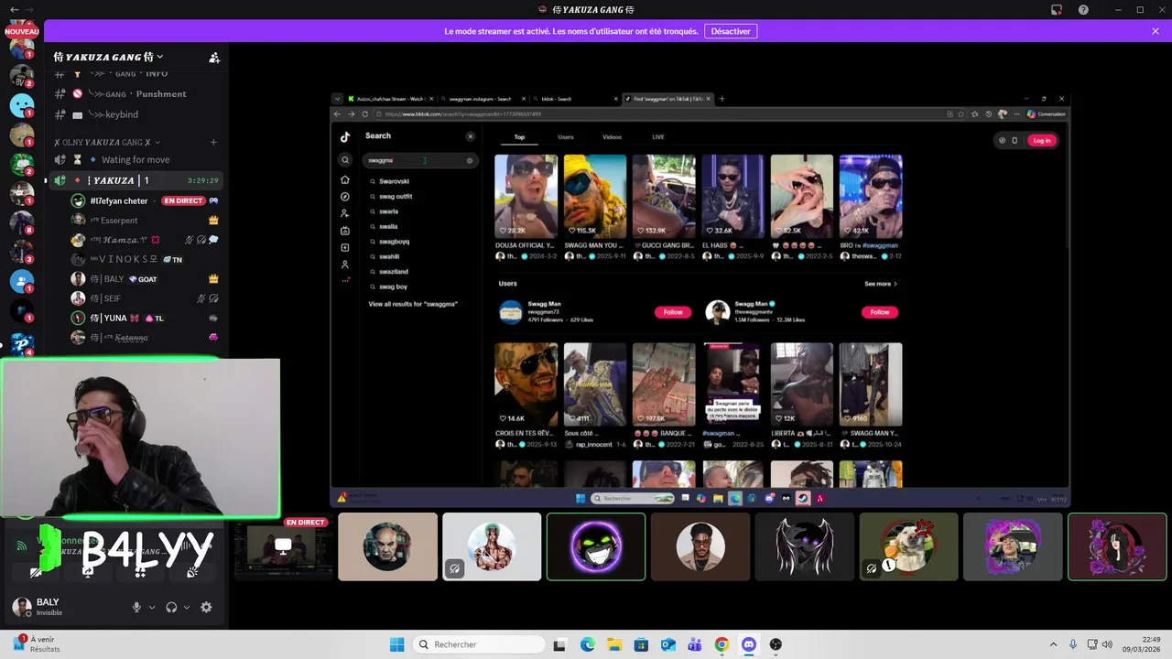Open Microsoft Edge from Windows taskbar
1172x659 pixels.
[588, 644]
